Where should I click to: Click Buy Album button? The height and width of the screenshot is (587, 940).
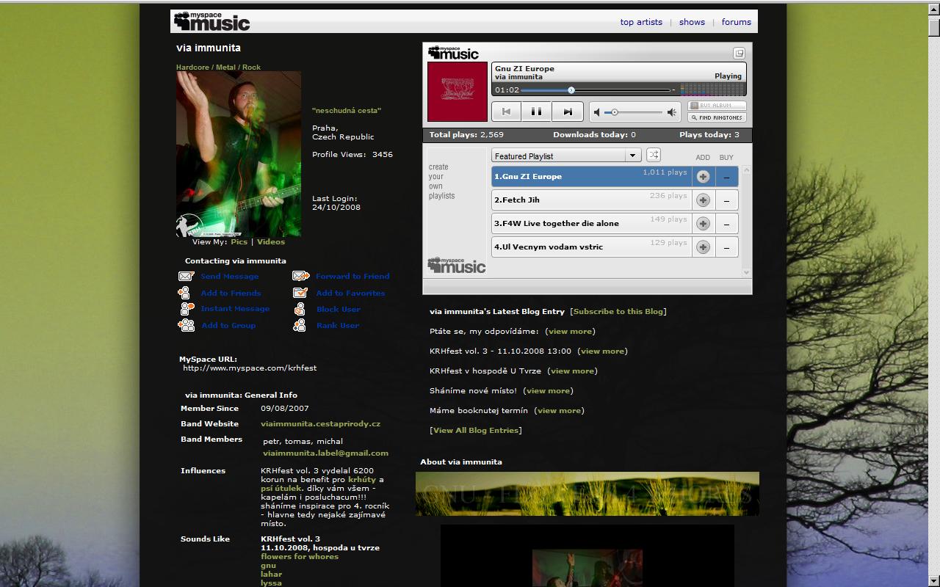click(x=717, y=106)
